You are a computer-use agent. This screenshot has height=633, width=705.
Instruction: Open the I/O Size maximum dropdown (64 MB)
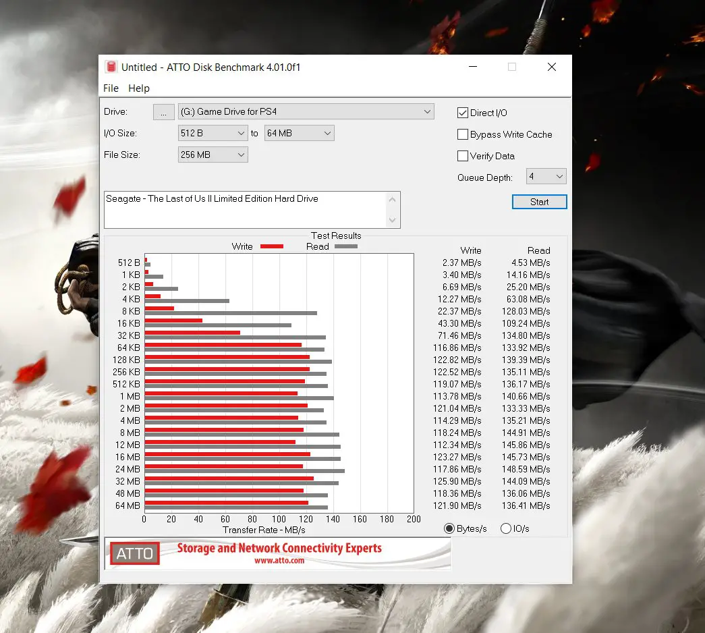pos(299,133)
